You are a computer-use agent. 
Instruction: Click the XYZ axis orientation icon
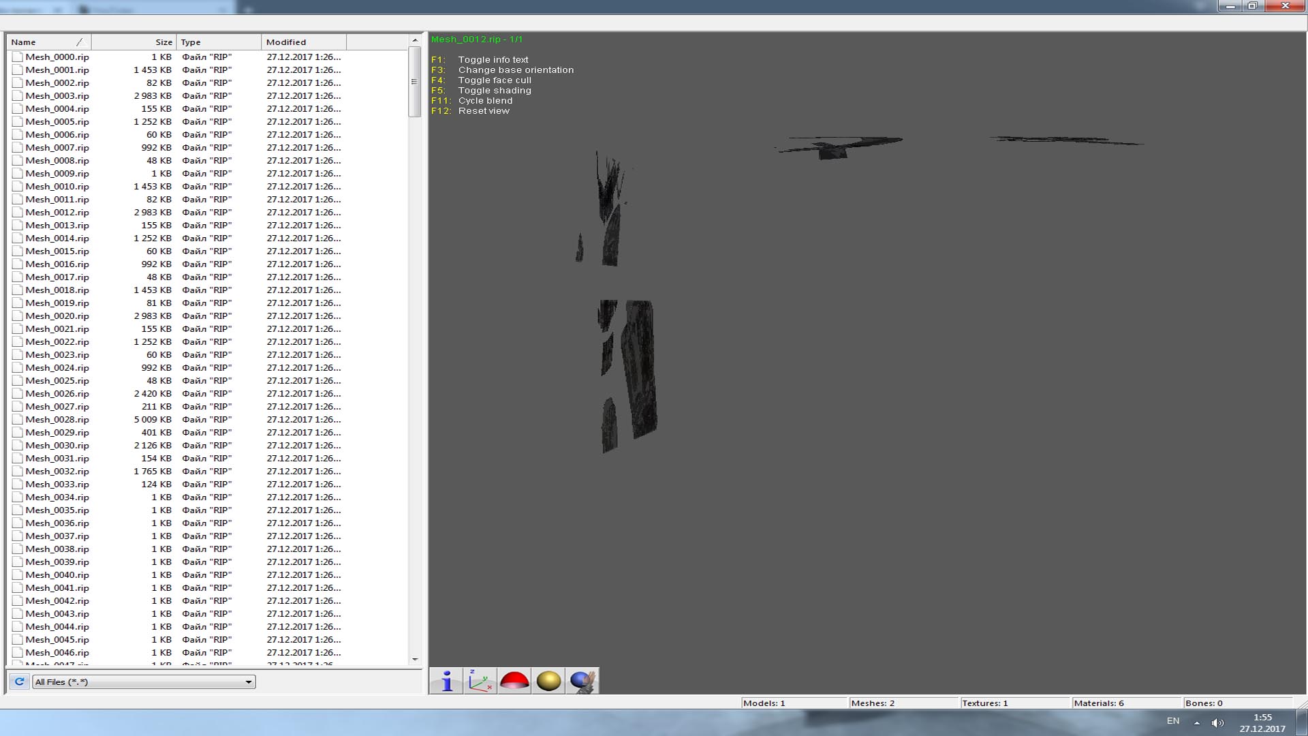(480, 681)
